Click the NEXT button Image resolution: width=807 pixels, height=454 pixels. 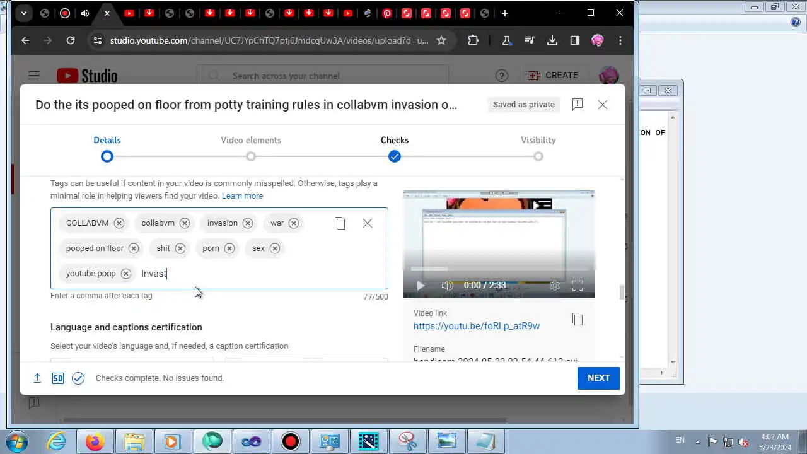(x=599, y=378)
